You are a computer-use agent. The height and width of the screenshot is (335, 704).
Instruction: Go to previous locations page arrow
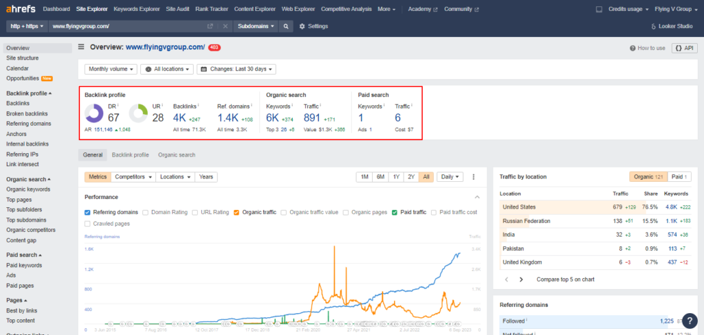(x=507, y=279)
